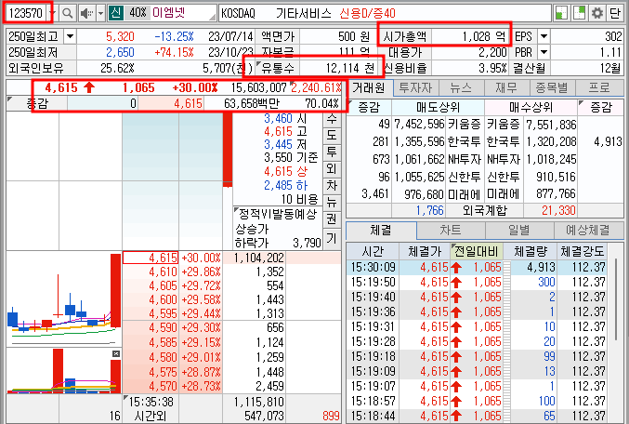Click the 2,485 하 lower limit price

285,186
